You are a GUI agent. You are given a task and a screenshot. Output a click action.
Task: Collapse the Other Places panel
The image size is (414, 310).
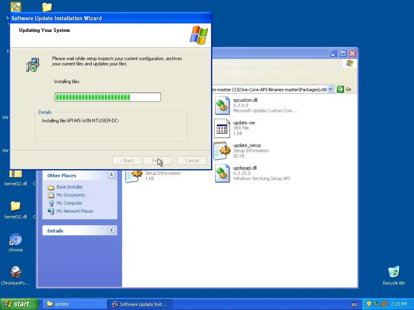tap(112, 175)
